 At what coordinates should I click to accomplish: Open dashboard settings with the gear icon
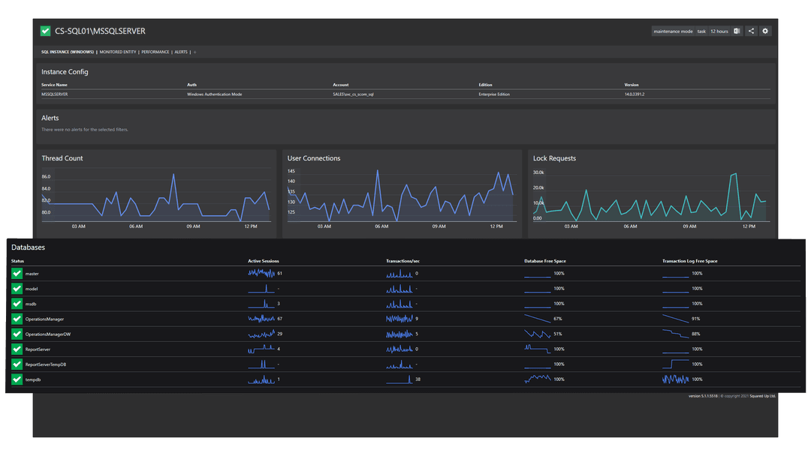pyautogui.click(x=765, y=31)
